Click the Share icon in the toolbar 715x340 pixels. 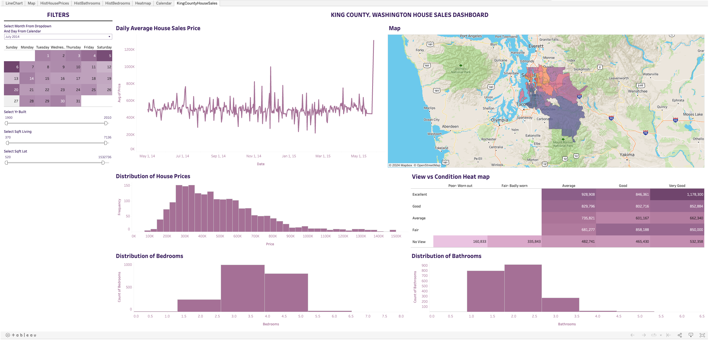coord(679,335)
